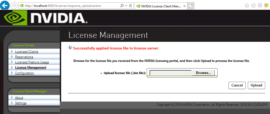
Task: Go to the Reservations page
Action: coord(24,57)
